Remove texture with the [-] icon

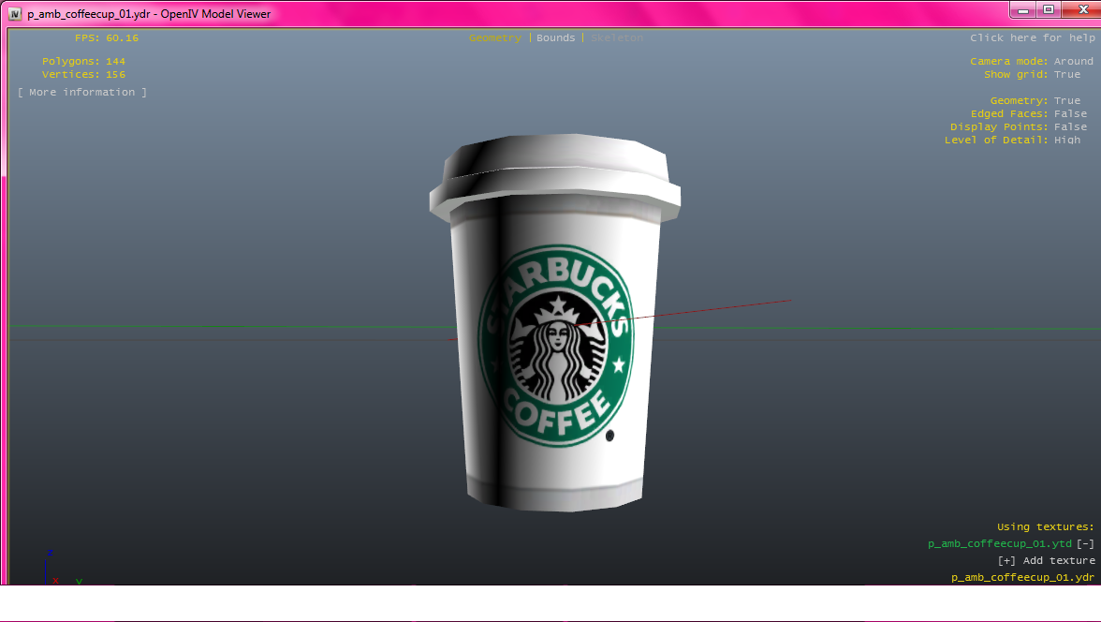click(1085, 543)
